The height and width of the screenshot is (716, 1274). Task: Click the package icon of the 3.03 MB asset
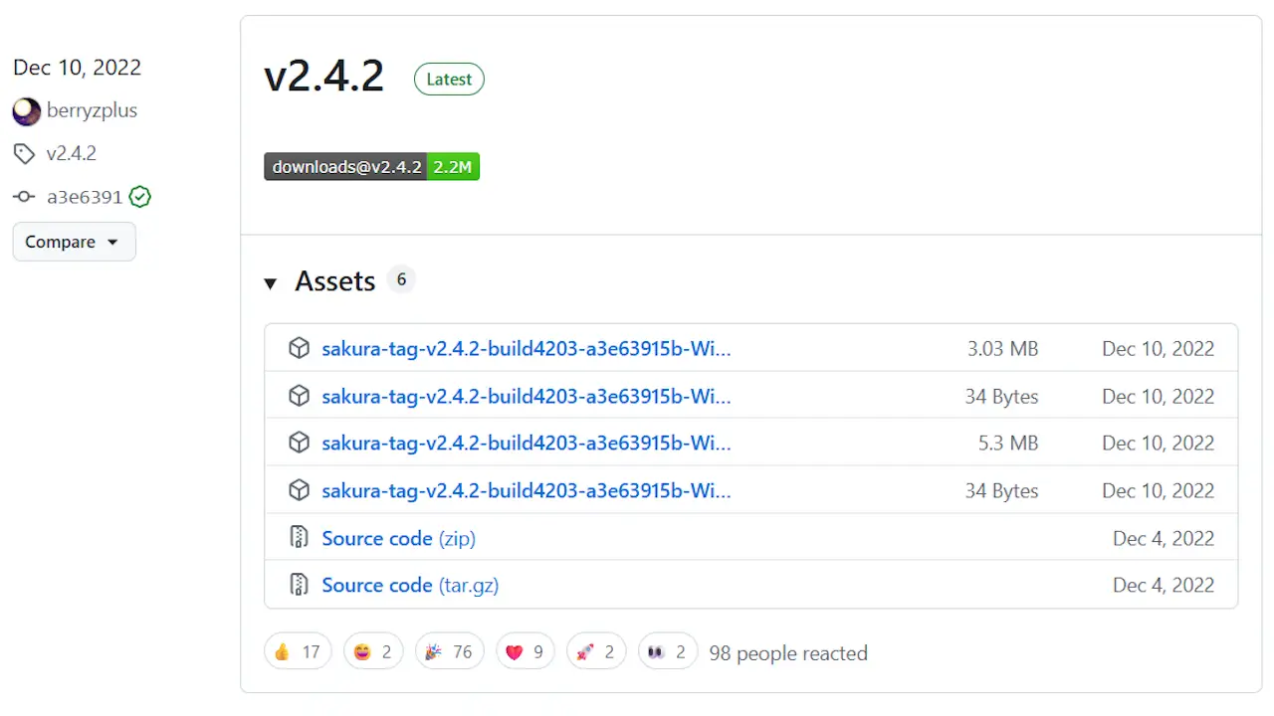click(x=299, y=349)
